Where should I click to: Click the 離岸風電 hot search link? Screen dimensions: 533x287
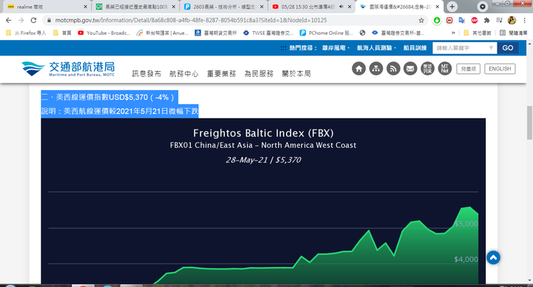tap(334, 48)
